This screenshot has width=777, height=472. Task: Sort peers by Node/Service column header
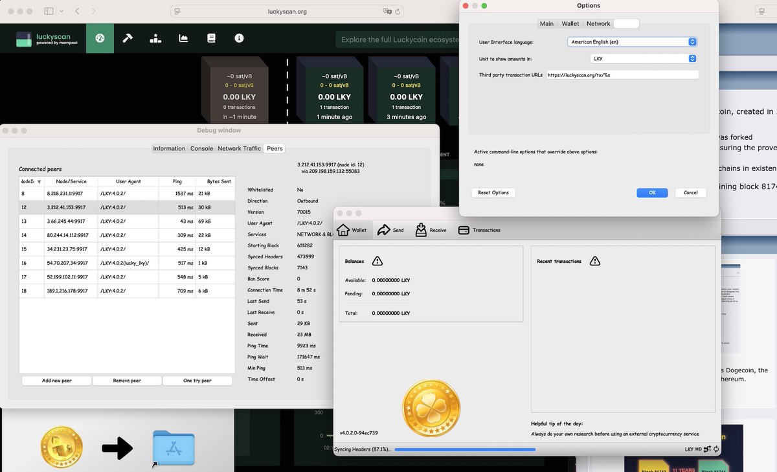point(71,181)
